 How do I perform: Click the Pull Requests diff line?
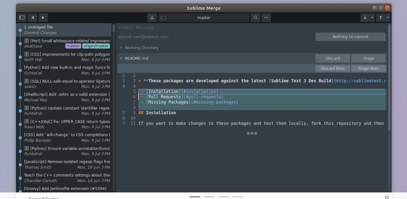click(262, 97)
